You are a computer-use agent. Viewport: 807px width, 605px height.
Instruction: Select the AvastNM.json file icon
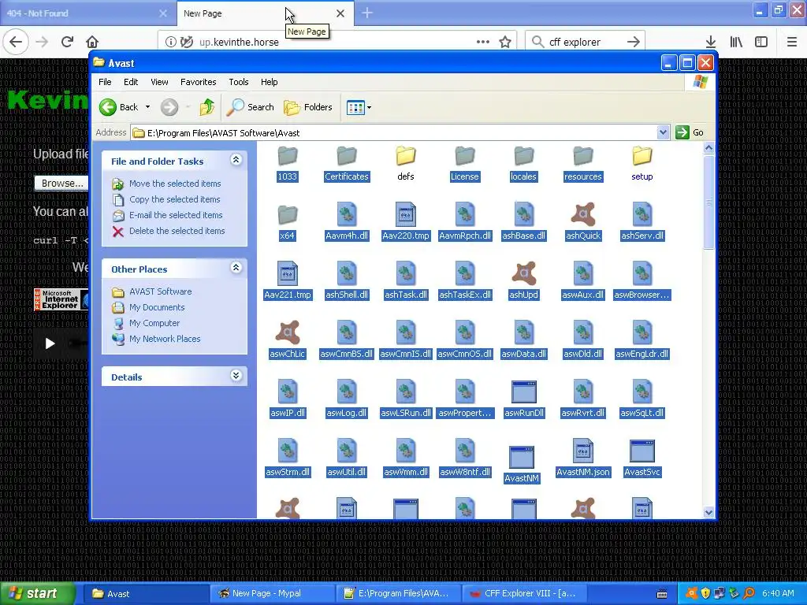pyautogui.click(x=582, y=451)
